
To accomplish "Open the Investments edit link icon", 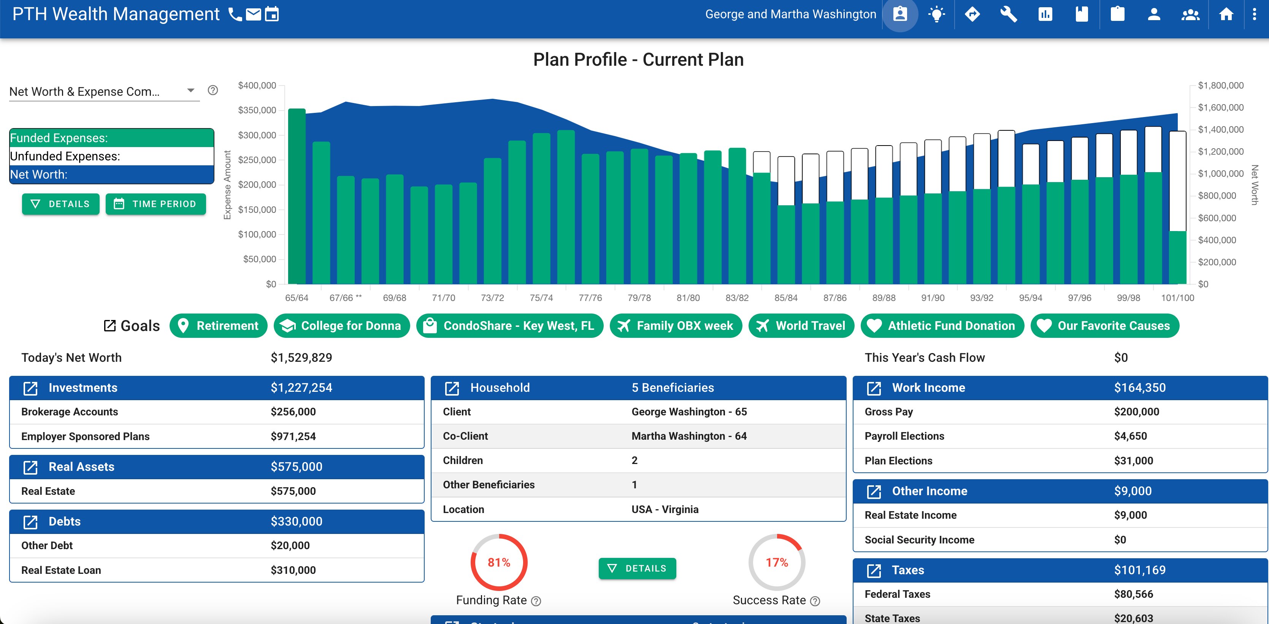I will click(30, 388).
